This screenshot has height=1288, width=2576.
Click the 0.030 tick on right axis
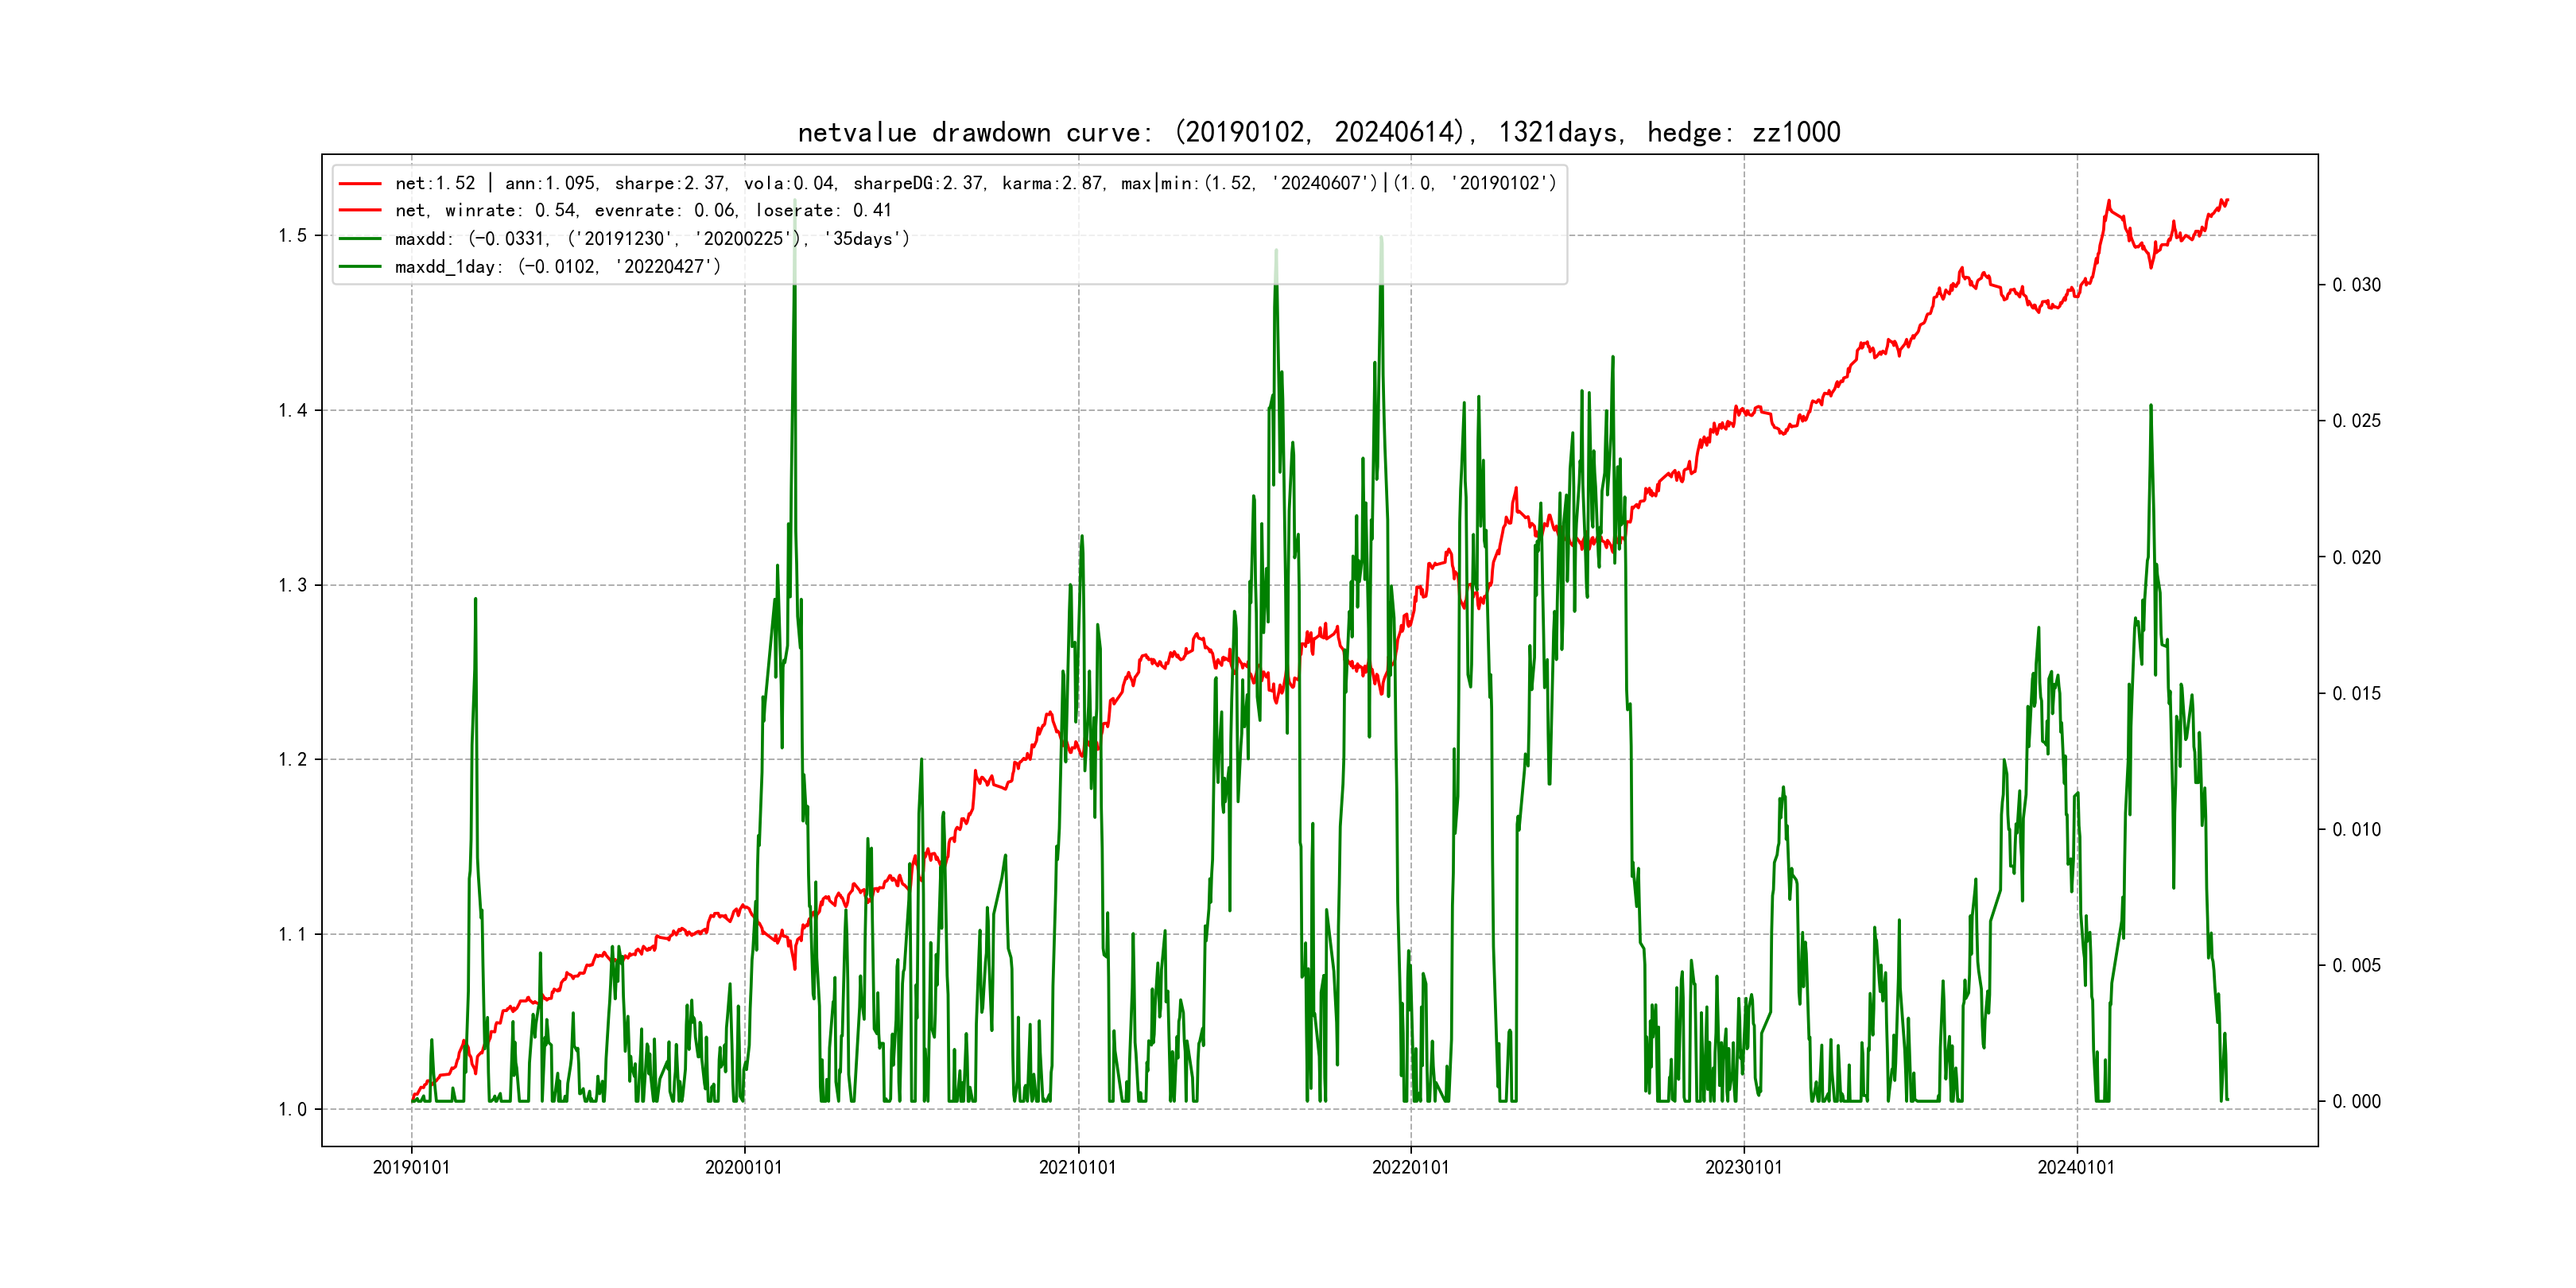point(2356,285)
